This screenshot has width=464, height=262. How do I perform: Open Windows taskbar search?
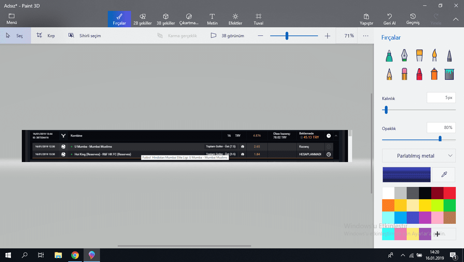pyautogui.click(x=25, y=255)
